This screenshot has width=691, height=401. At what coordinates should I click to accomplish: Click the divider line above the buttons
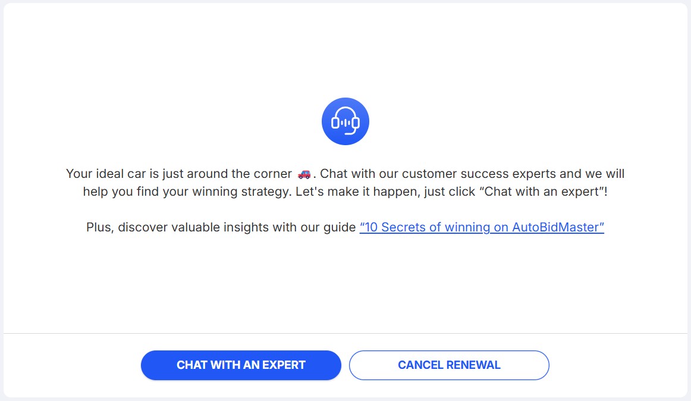tap(345, 333)
